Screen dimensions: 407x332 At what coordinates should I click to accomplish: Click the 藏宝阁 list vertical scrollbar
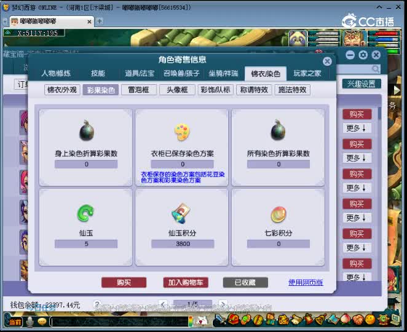coord(379,113)
